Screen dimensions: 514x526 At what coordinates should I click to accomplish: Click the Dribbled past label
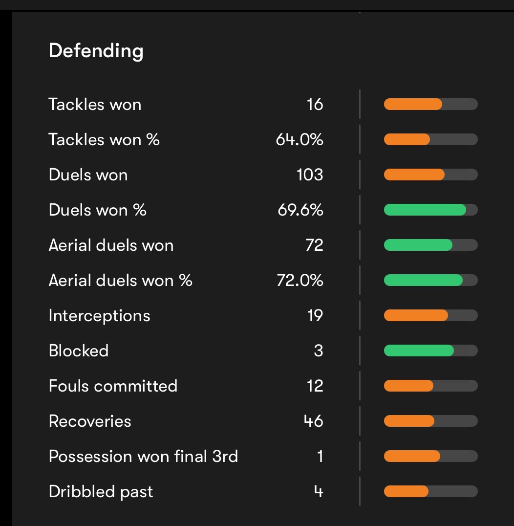pyautogui.click(x=101, y=492)
